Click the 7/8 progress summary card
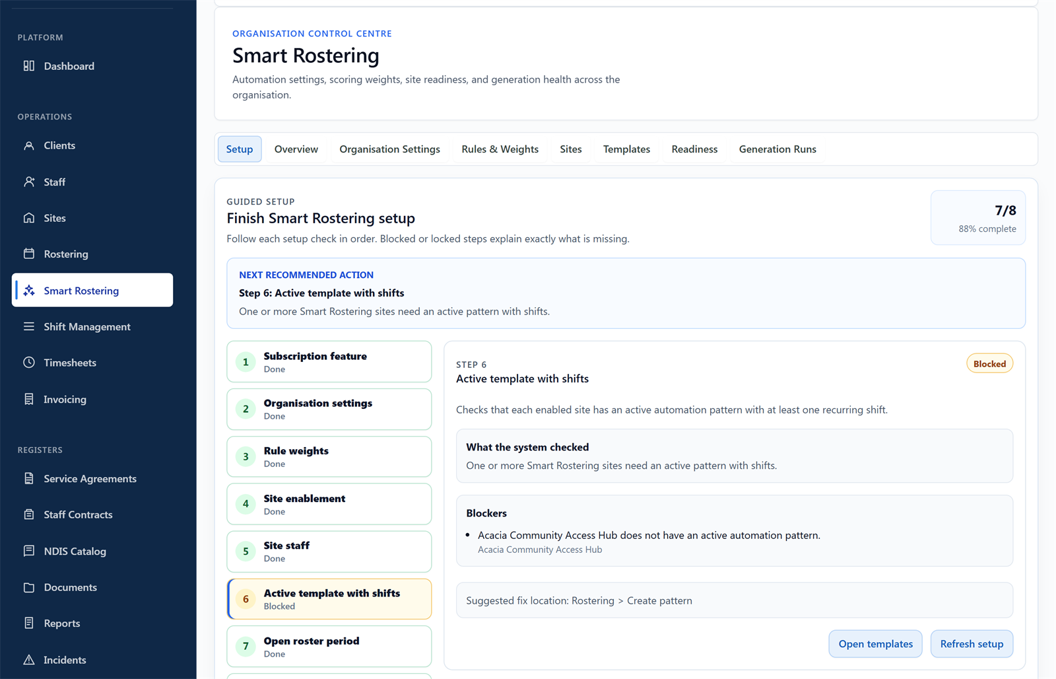 [x=978, y=218]
